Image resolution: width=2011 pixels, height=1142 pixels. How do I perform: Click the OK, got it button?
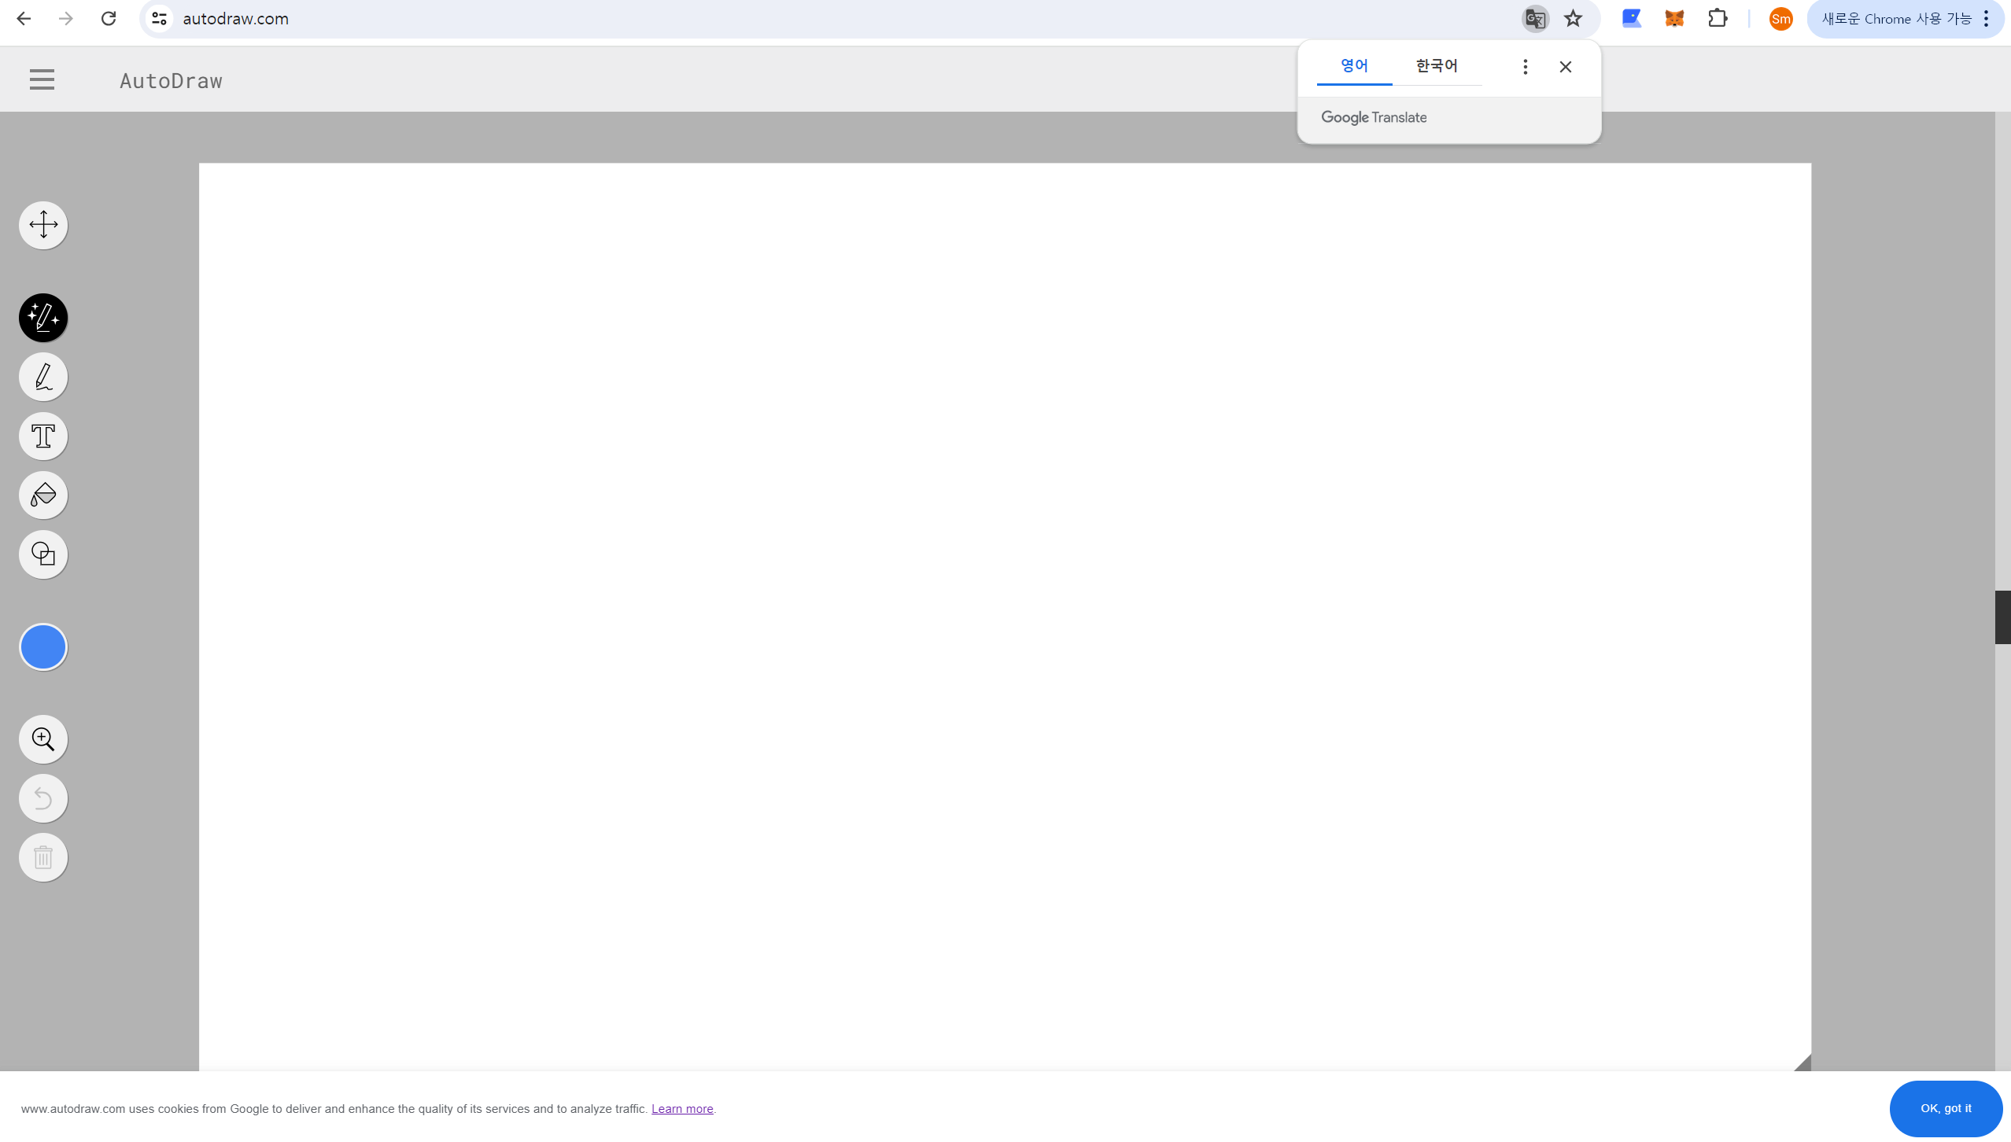(x=1945, y=1108)
